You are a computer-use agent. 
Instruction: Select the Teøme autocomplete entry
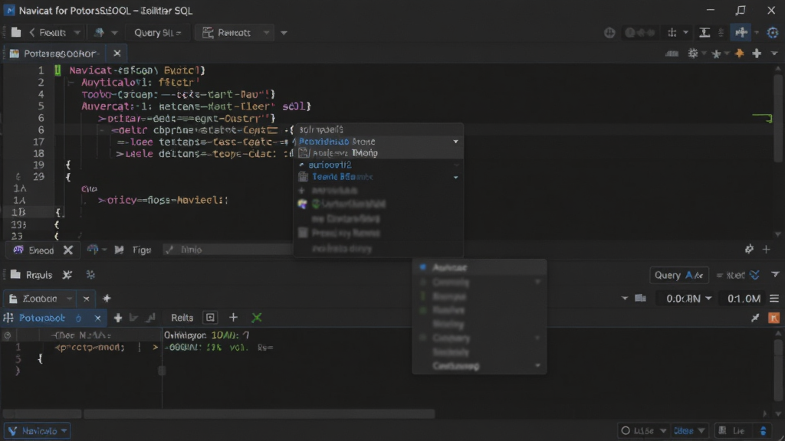[379, 177]
